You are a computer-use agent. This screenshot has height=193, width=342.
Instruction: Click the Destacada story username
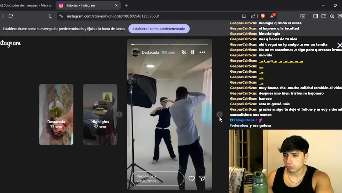tap(150, 52)
